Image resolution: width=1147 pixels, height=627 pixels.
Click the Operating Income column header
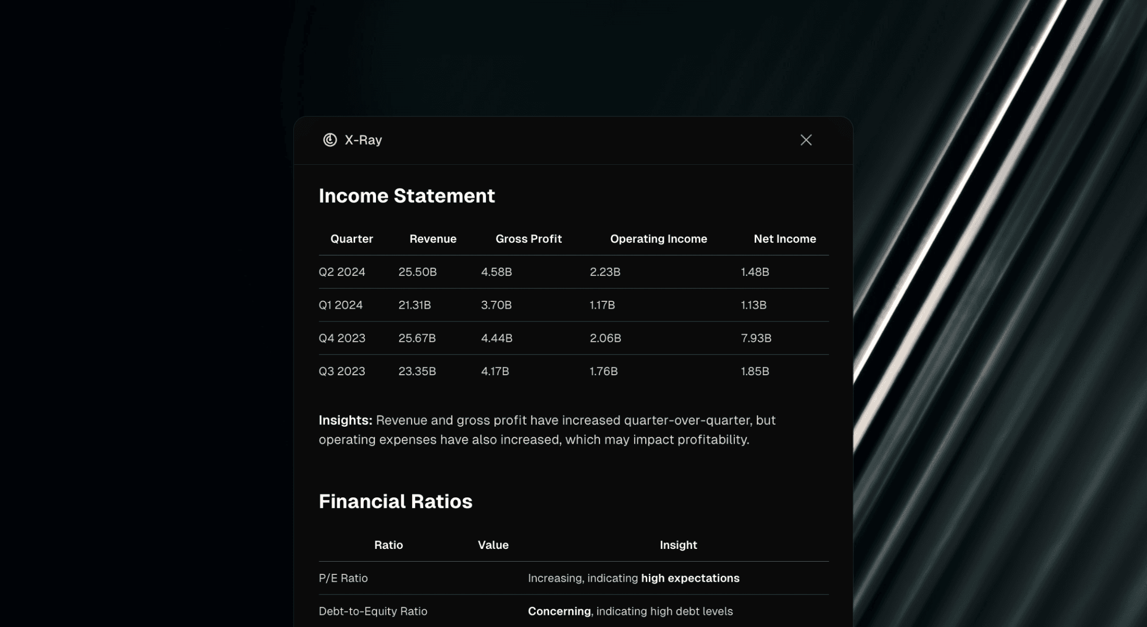658,239
